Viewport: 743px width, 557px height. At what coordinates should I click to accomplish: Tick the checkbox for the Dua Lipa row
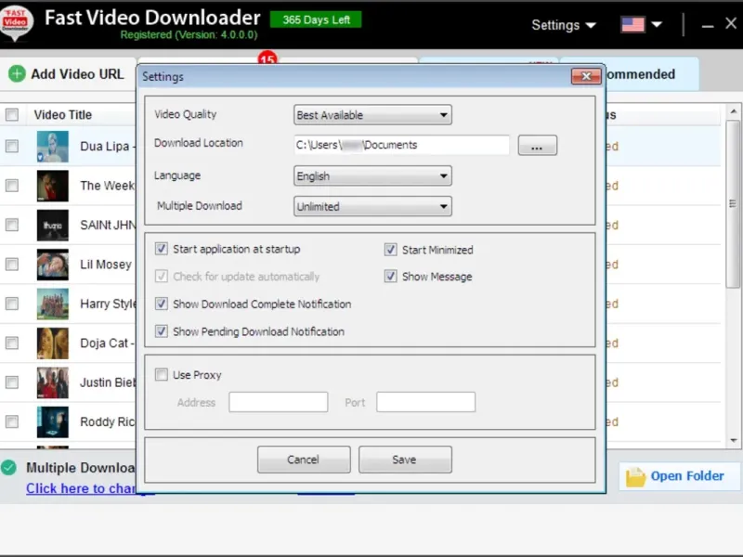pos(12,146)
